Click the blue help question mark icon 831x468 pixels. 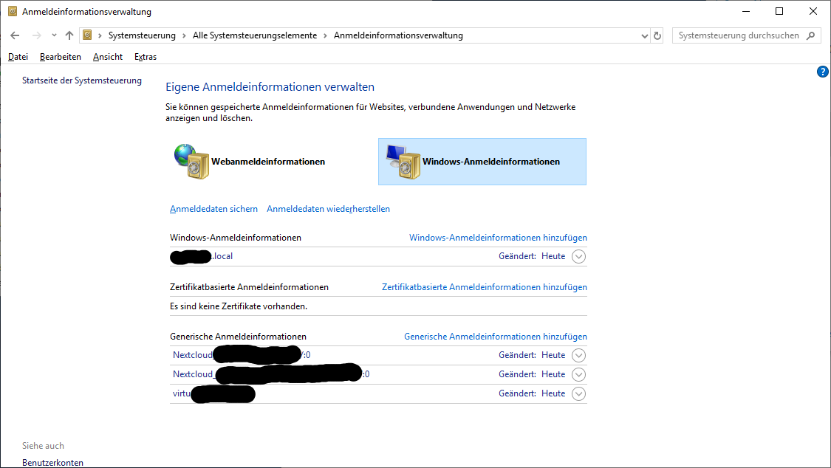click(823, 72)
